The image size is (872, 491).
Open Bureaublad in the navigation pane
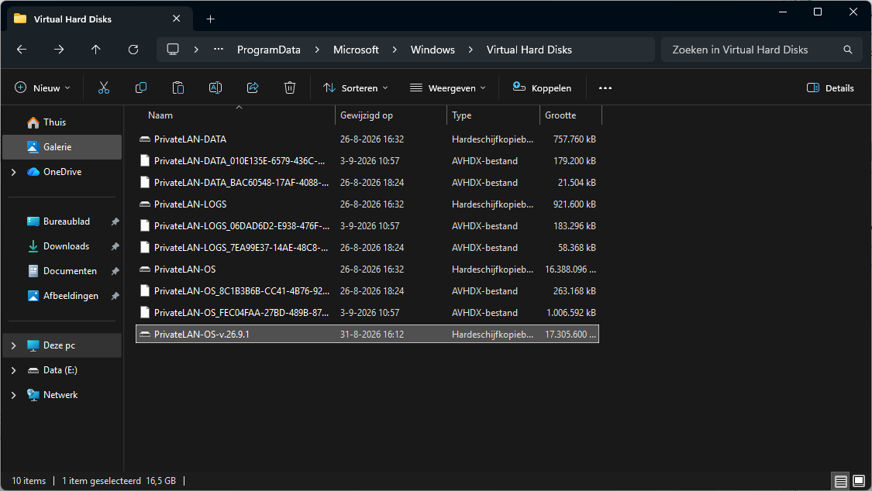coord(62,221)
